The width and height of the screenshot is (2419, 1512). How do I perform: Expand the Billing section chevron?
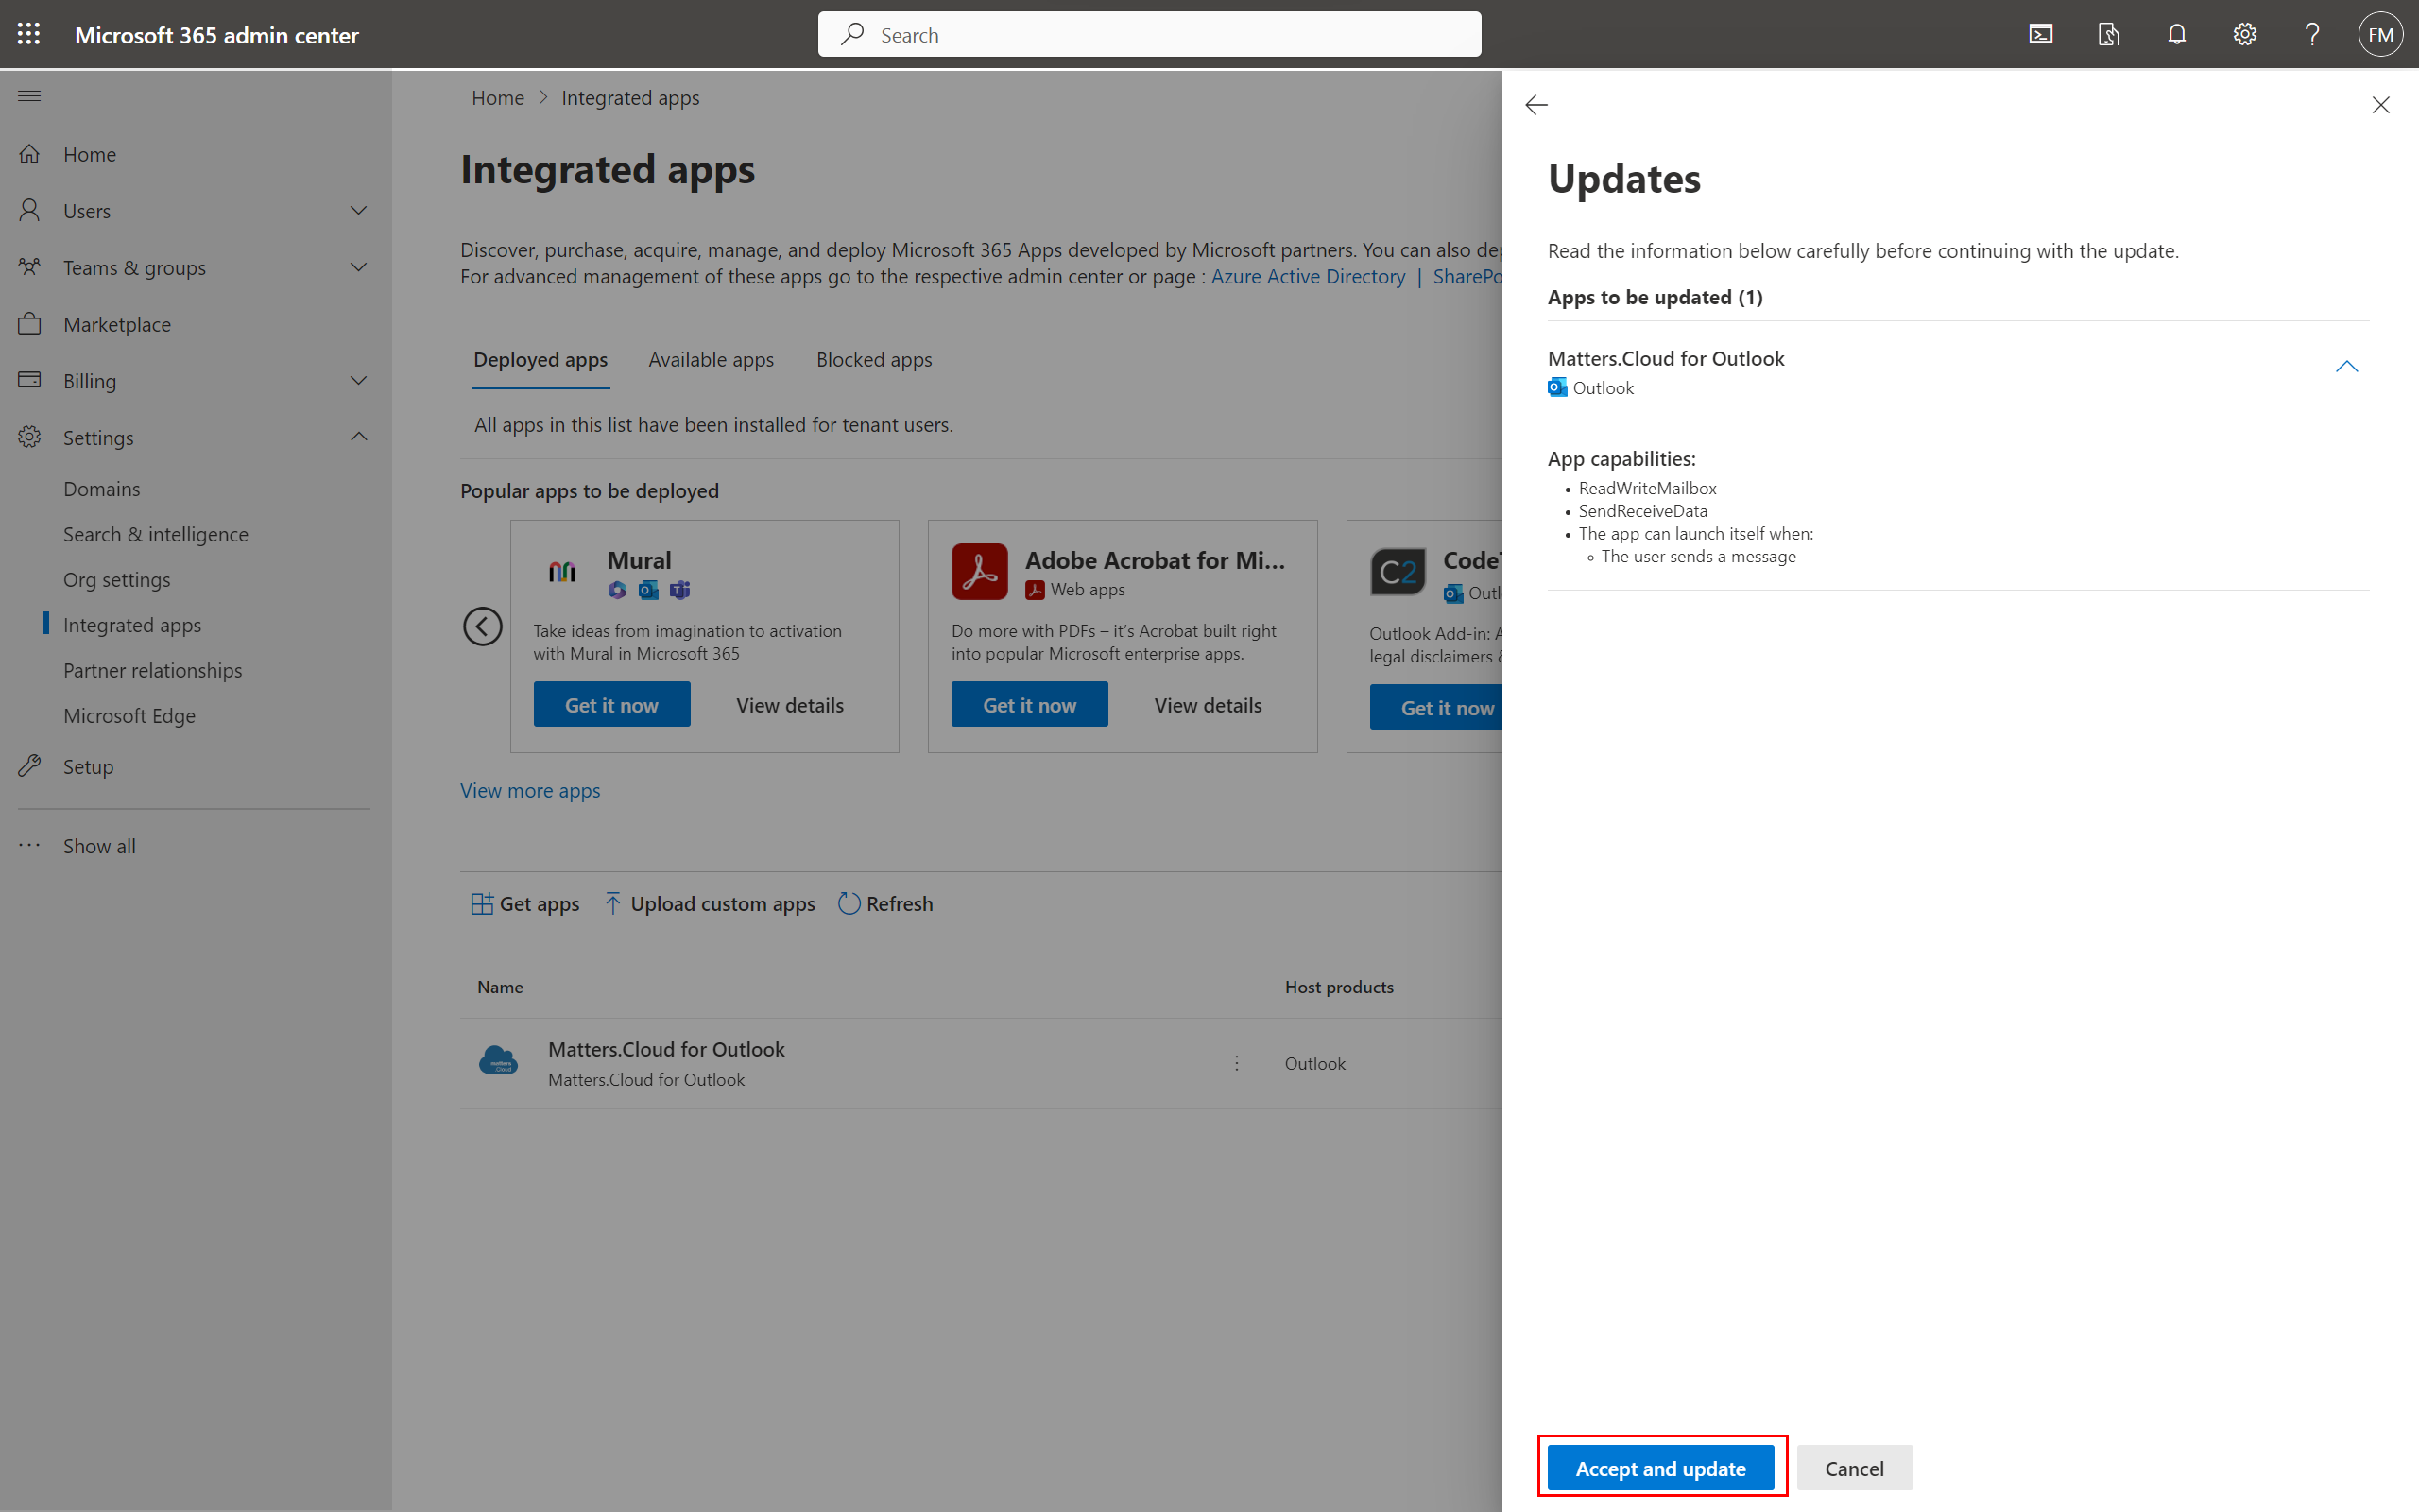click(359, 381)
